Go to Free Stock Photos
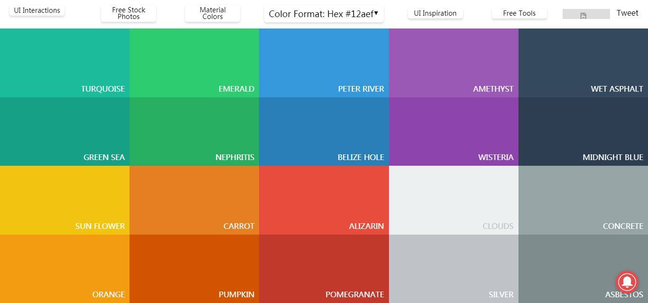The width and height of the screenshot is (648, 303). pyautogui.click(x=129, y=13)
